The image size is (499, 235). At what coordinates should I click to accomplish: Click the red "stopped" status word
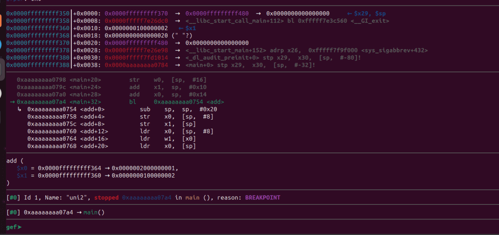coord(107,198)
